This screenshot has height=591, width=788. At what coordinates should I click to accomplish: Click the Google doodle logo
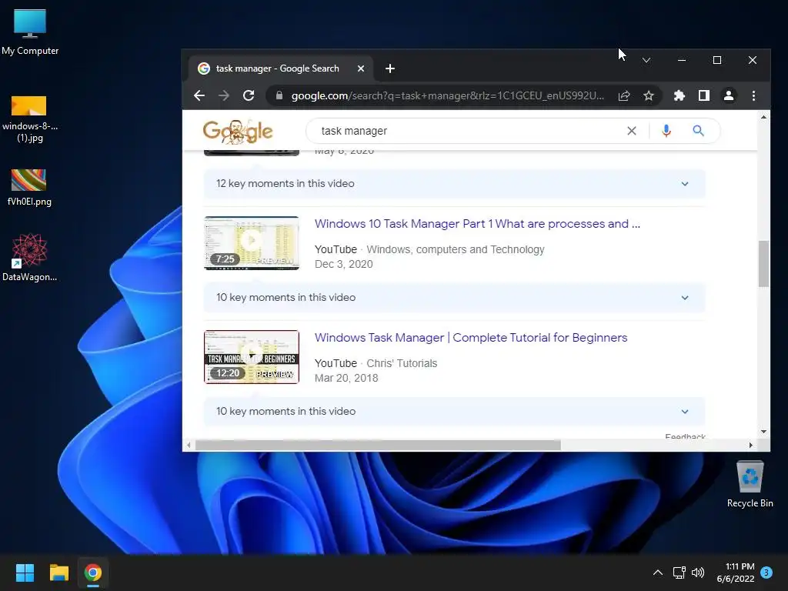click(238, 132)
